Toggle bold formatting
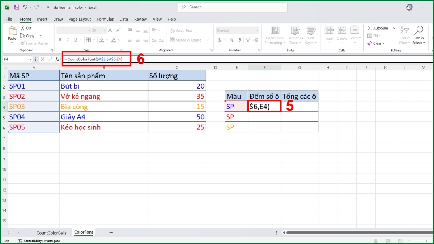The height and width of the screenshot is (244, 434). pyautogui.click(x=60, y=40)
